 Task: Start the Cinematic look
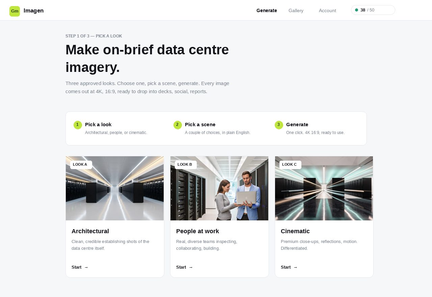pos(289,267)
